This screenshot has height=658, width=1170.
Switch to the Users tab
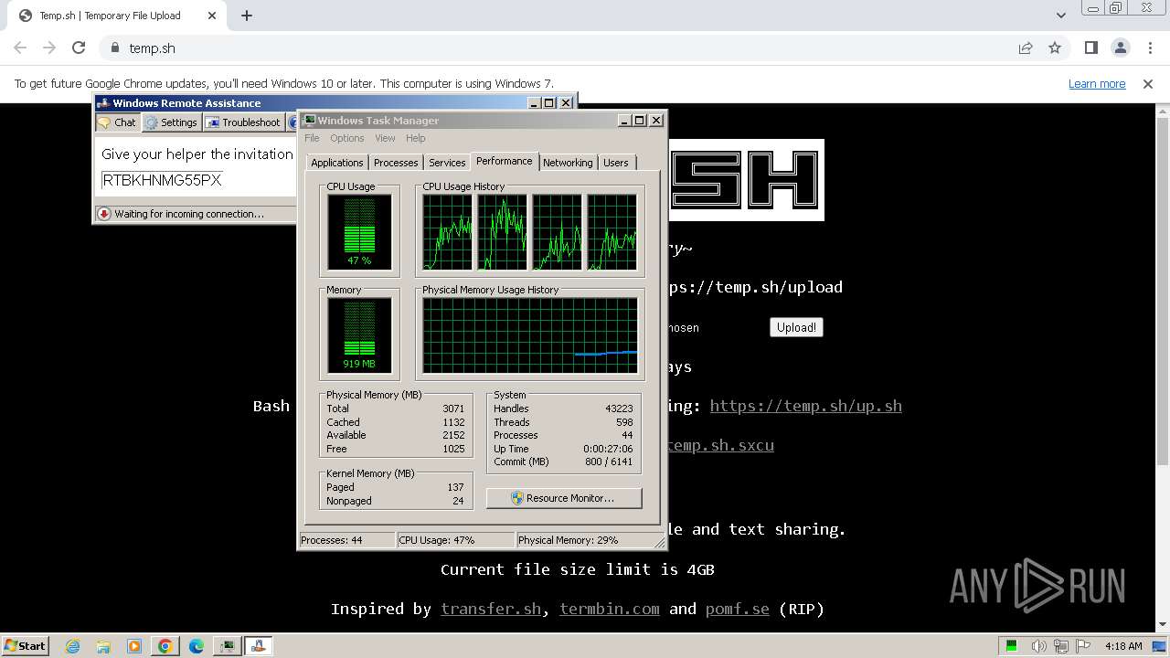tap(616, 163)
